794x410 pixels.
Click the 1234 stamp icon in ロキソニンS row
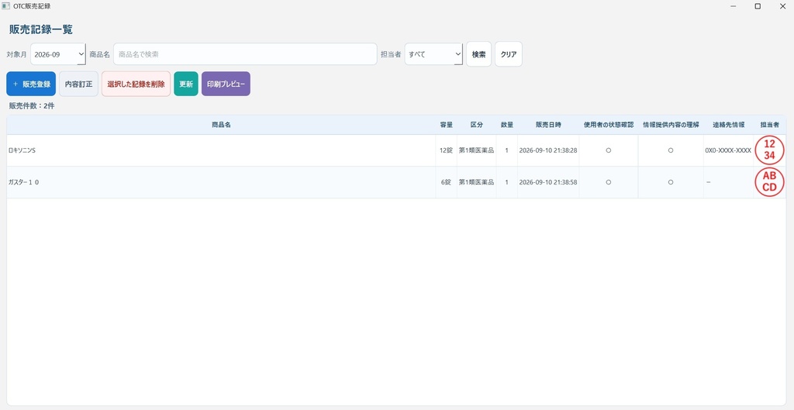769,150
